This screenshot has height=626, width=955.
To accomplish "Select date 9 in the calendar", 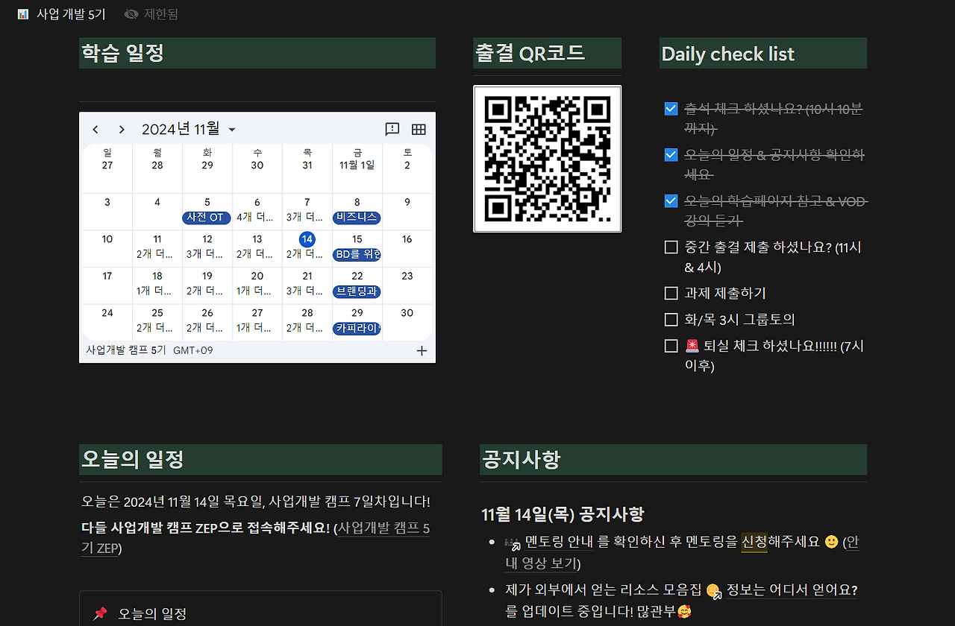I will [407, 202].
